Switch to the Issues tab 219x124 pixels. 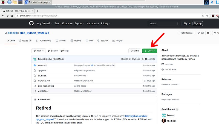(x=25, y=40)
